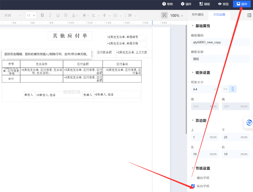253x192 pixels.
Task: Collapse the 节纸设置 section
Action: point(193,168)
